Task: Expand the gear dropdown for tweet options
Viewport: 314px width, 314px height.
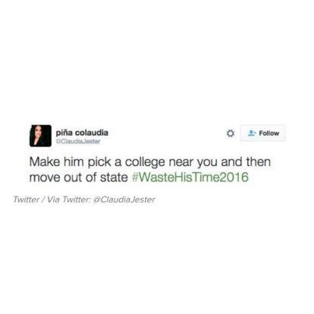Action: pos(230,133)
